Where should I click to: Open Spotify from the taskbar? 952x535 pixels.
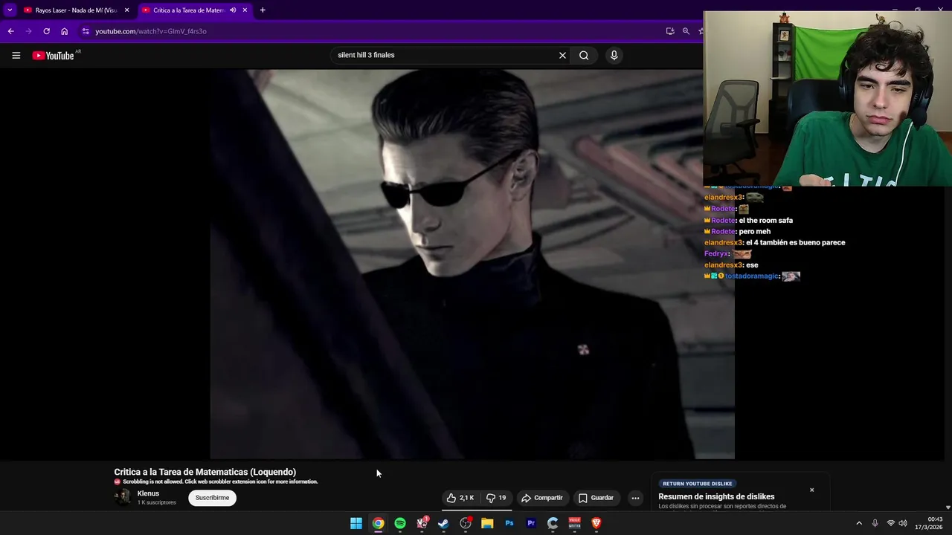400,523
